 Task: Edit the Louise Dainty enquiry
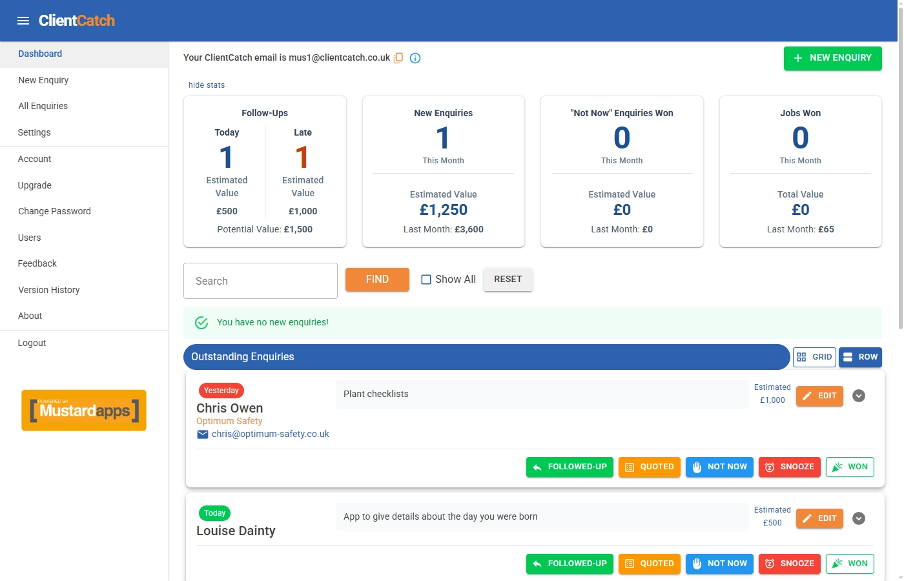pyautogui.click(x=819, y=518)
